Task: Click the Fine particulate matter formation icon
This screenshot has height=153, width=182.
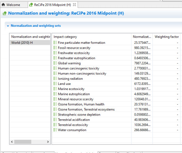Action: point(55,43)
